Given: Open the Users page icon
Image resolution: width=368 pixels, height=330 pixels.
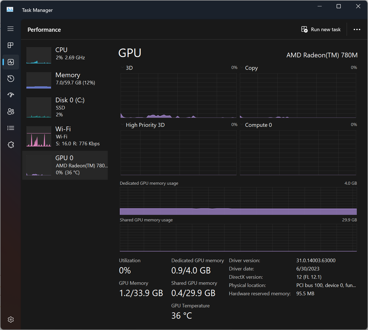Looking at the screenshot, I should point(11,111).
